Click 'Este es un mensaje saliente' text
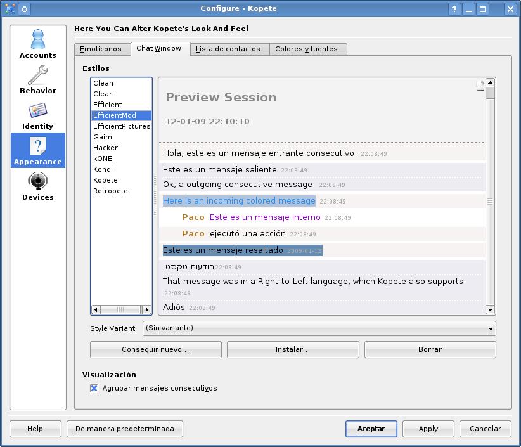Image resolution: width=521 pixels, height=447 pixels. point(220,170)
